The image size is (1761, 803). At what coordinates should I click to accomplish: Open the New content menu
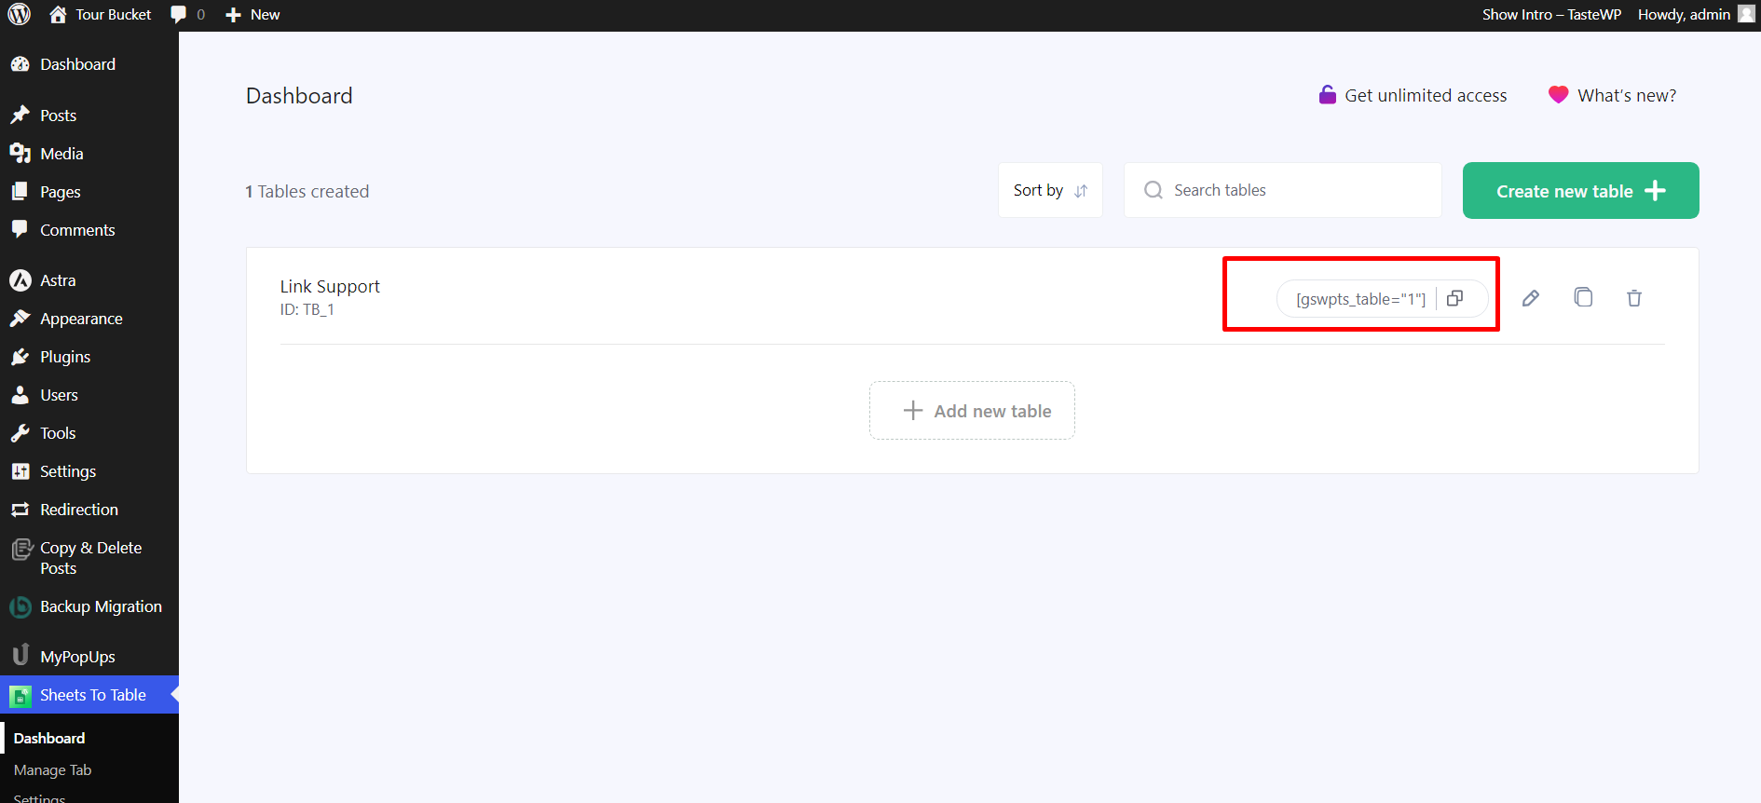pos(253,15)
